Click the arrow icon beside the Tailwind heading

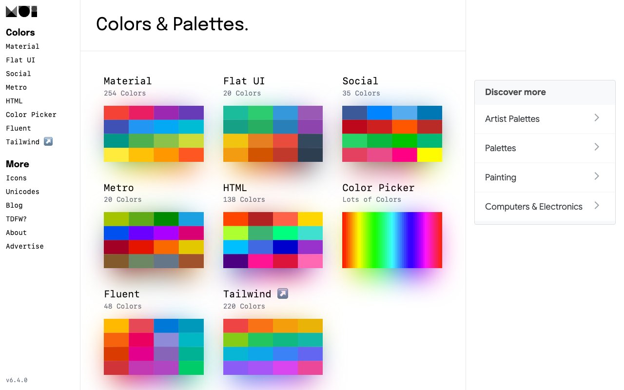tap(283, 294)
